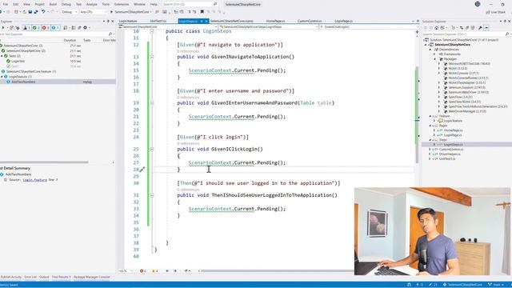Screen dimensions: 512x288
Task: Open the Extensions menu
Action: tap(122, 4)
